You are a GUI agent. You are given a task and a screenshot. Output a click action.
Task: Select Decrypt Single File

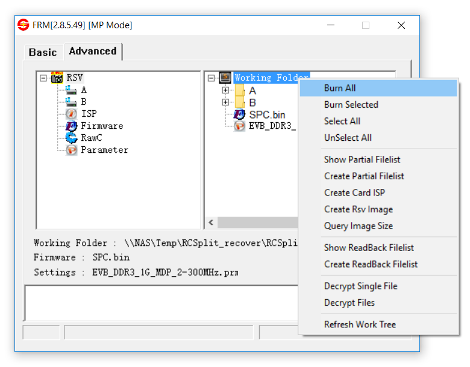(x=378, y=286)
